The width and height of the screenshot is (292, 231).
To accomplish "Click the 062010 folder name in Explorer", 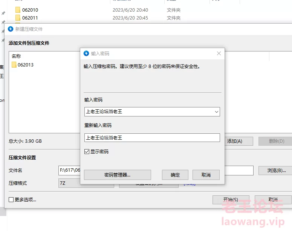I will (x=30, y=10).
